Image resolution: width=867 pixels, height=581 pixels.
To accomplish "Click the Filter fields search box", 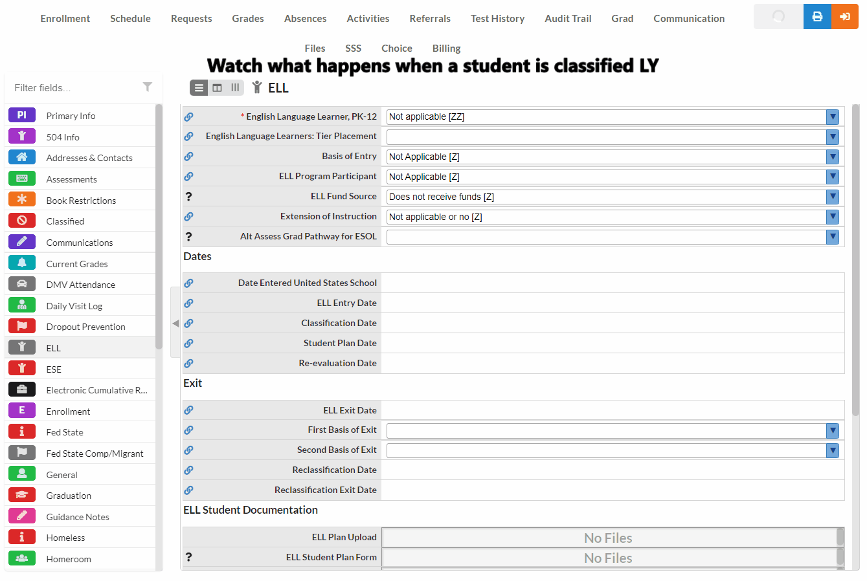I will point(74,88).
